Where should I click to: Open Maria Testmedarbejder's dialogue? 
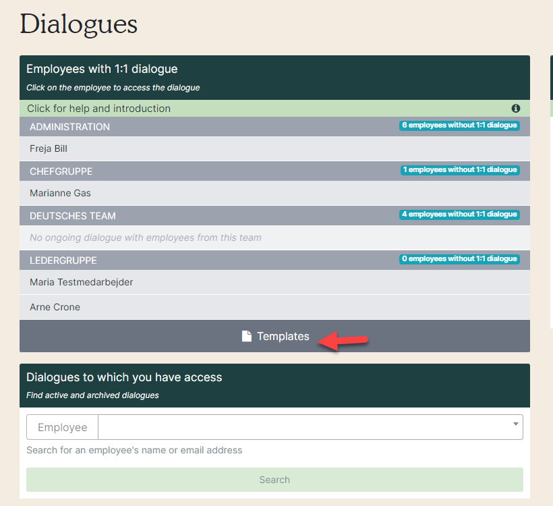(82, 282)
